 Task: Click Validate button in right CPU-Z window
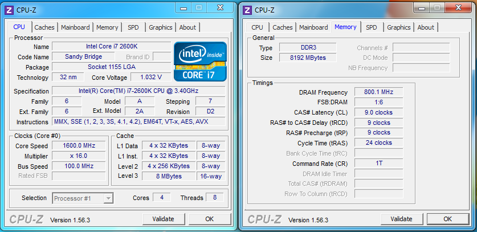pos(402,219)
